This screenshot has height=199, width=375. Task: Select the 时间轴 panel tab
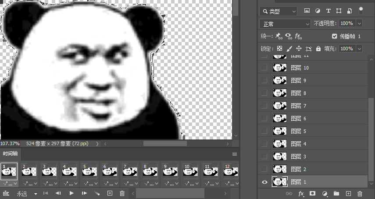pyautogui.click(x=10, y=154)
